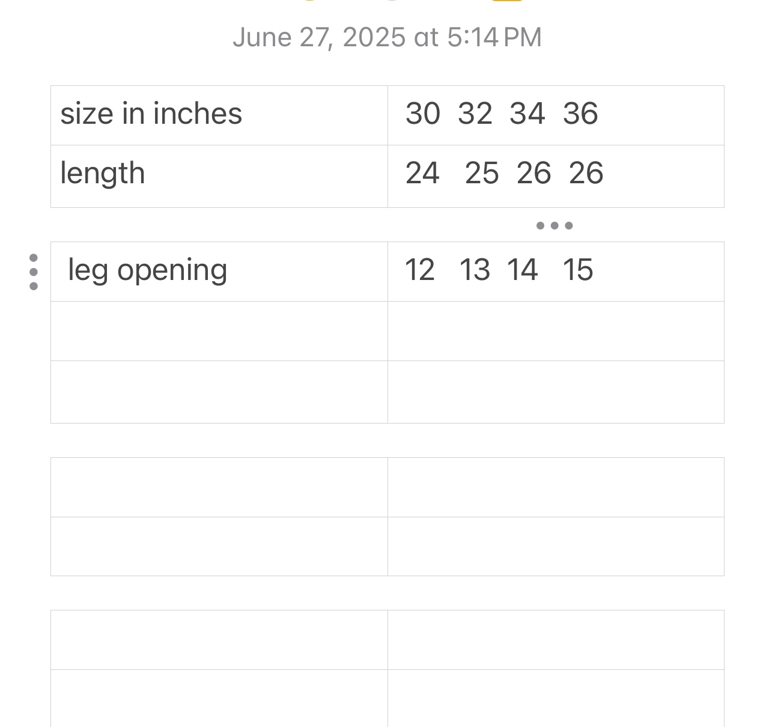
Task: Place cursor in the "length" cell
Action: [219, 175]
